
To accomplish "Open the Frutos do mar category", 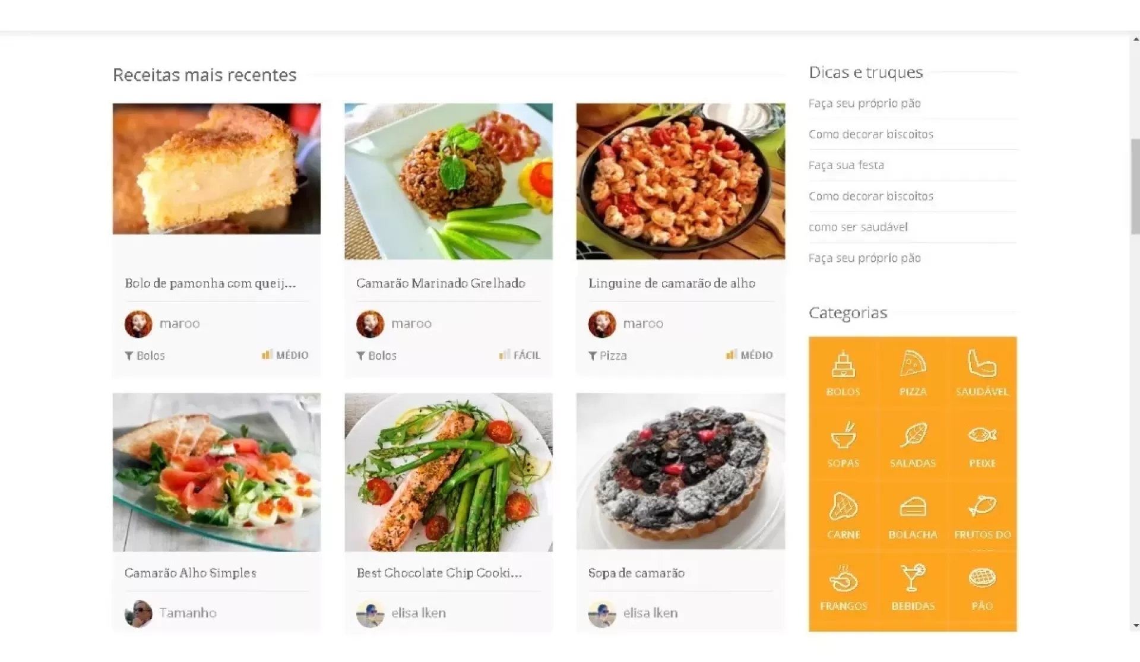I will coord(982,515).
